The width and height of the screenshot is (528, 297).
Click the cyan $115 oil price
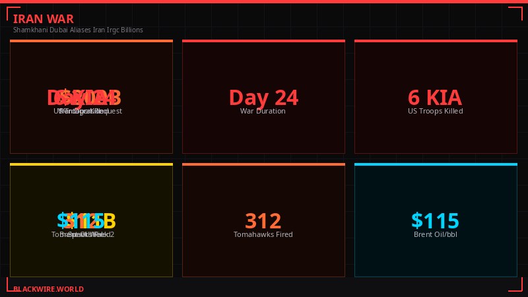(435, 221)
